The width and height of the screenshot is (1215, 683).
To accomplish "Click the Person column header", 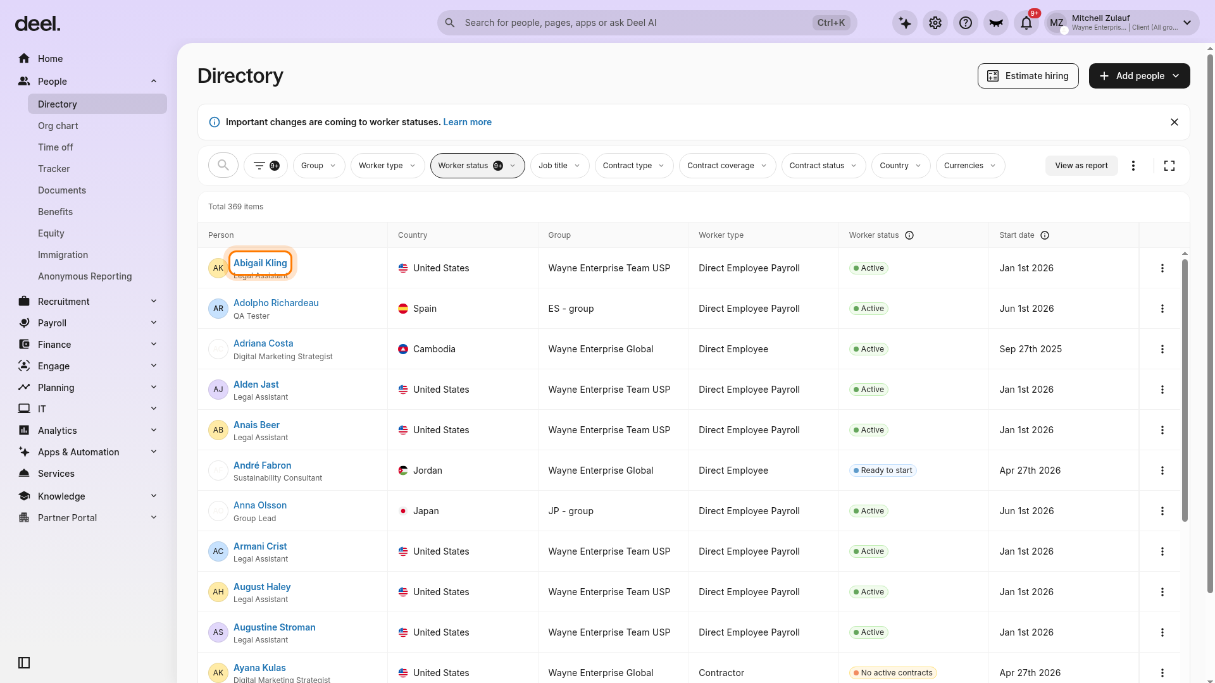I will point(221,235).
